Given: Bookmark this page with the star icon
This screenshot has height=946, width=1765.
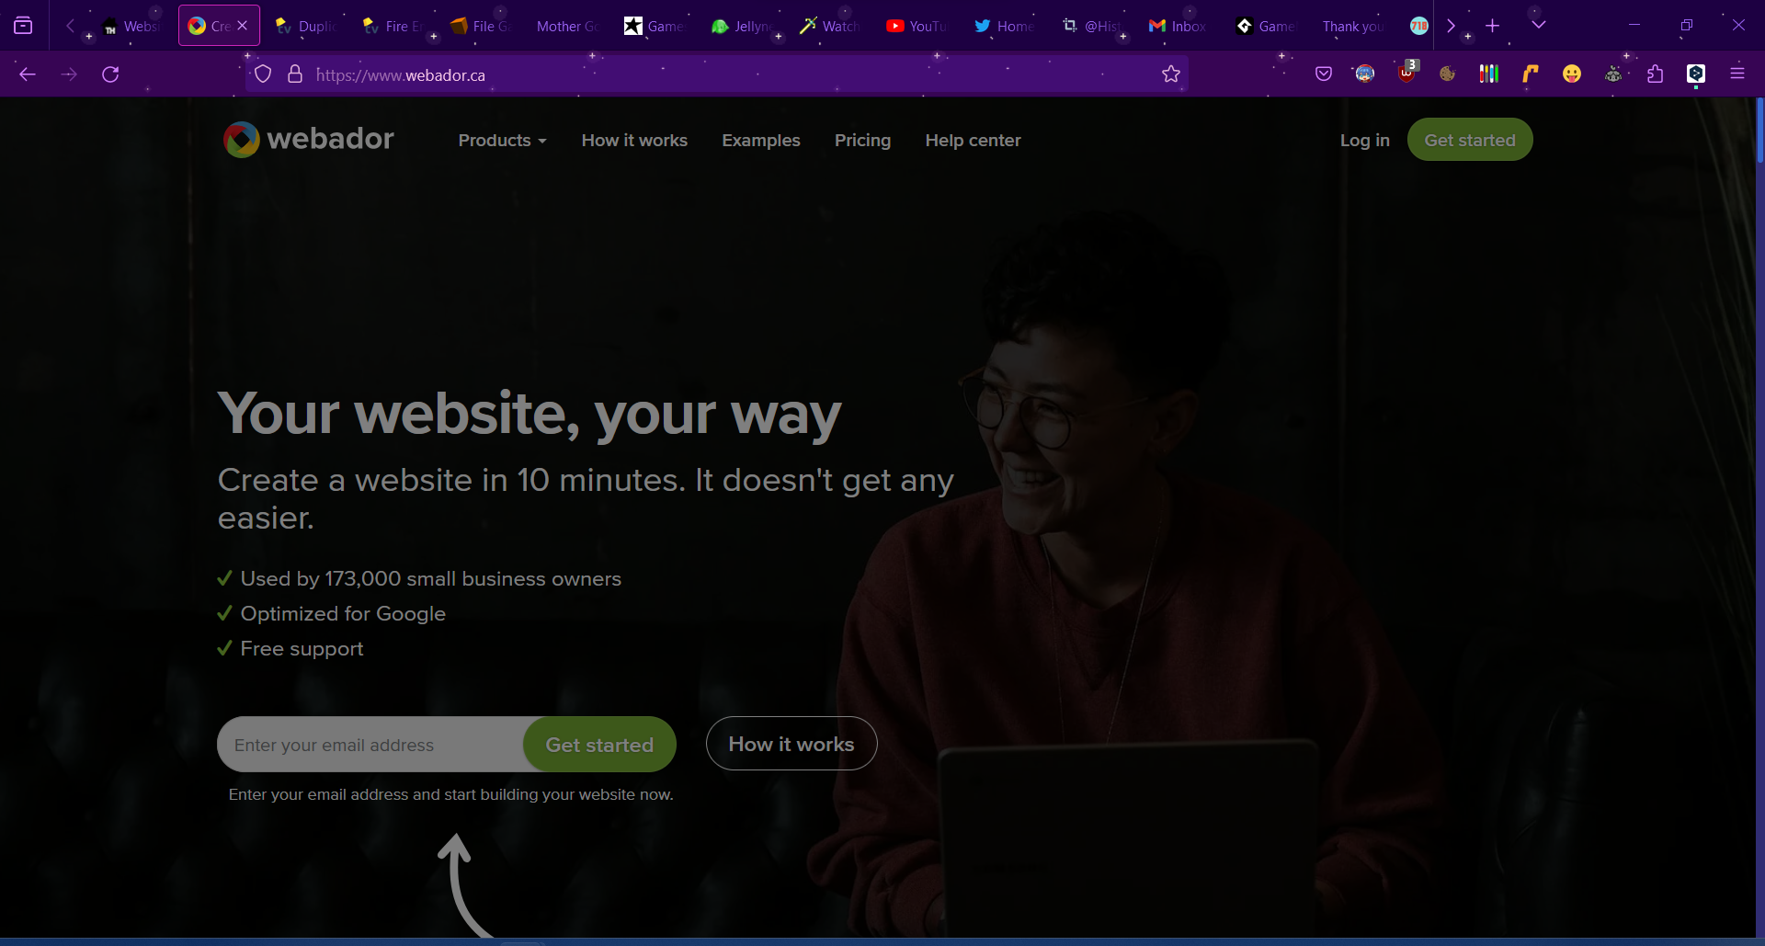Looking at the screenshot, I should coord(1172,74).
